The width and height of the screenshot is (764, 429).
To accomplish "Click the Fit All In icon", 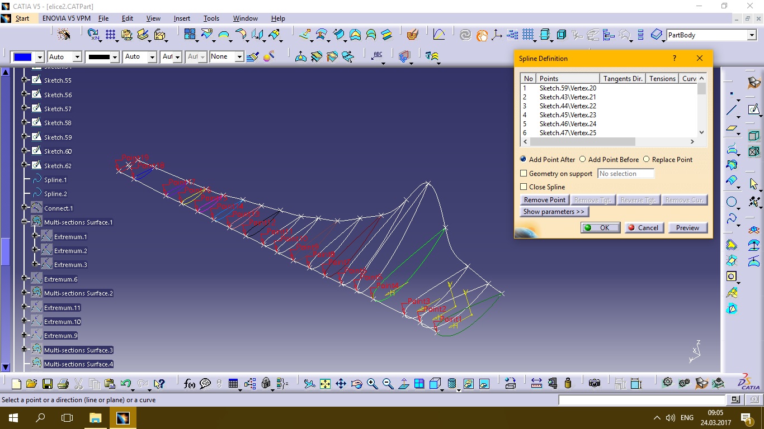I will pos(325,384).
